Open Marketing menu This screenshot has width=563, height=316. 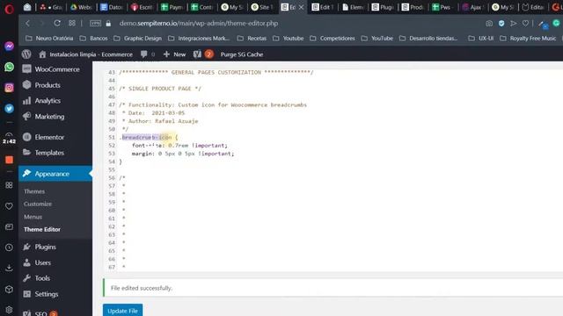tap(55, 117)
